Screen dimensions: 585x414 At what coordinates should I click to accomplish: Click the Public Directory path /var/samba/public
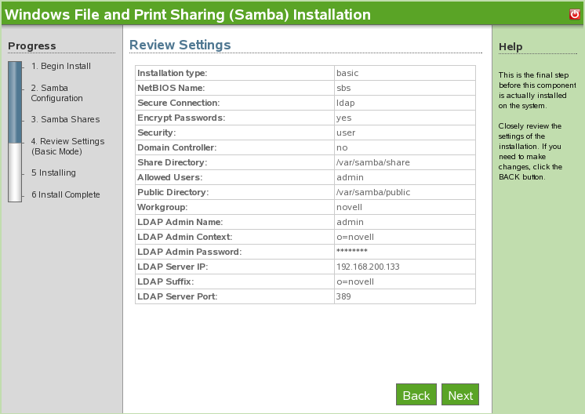(372, 192)
